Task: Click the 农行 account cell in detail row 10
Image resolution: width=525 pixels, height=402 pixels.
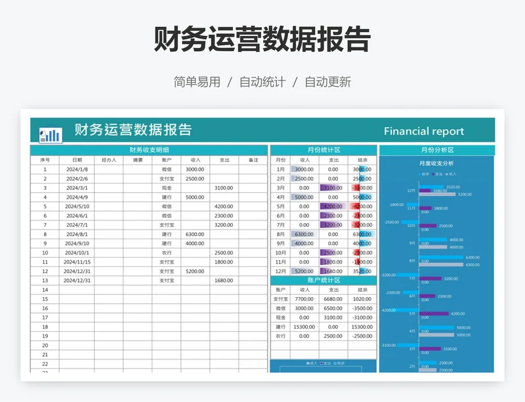Action: [x=167, y=252]
